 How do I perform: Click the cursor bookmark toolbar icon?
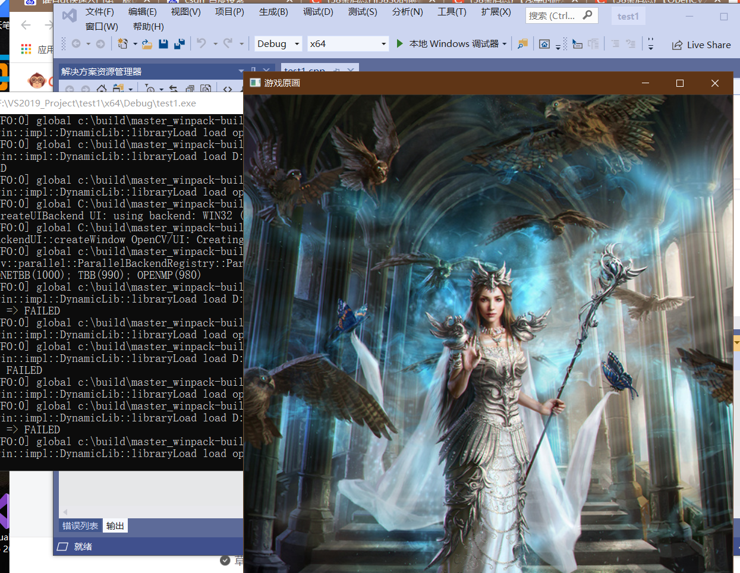pos(577,44)
